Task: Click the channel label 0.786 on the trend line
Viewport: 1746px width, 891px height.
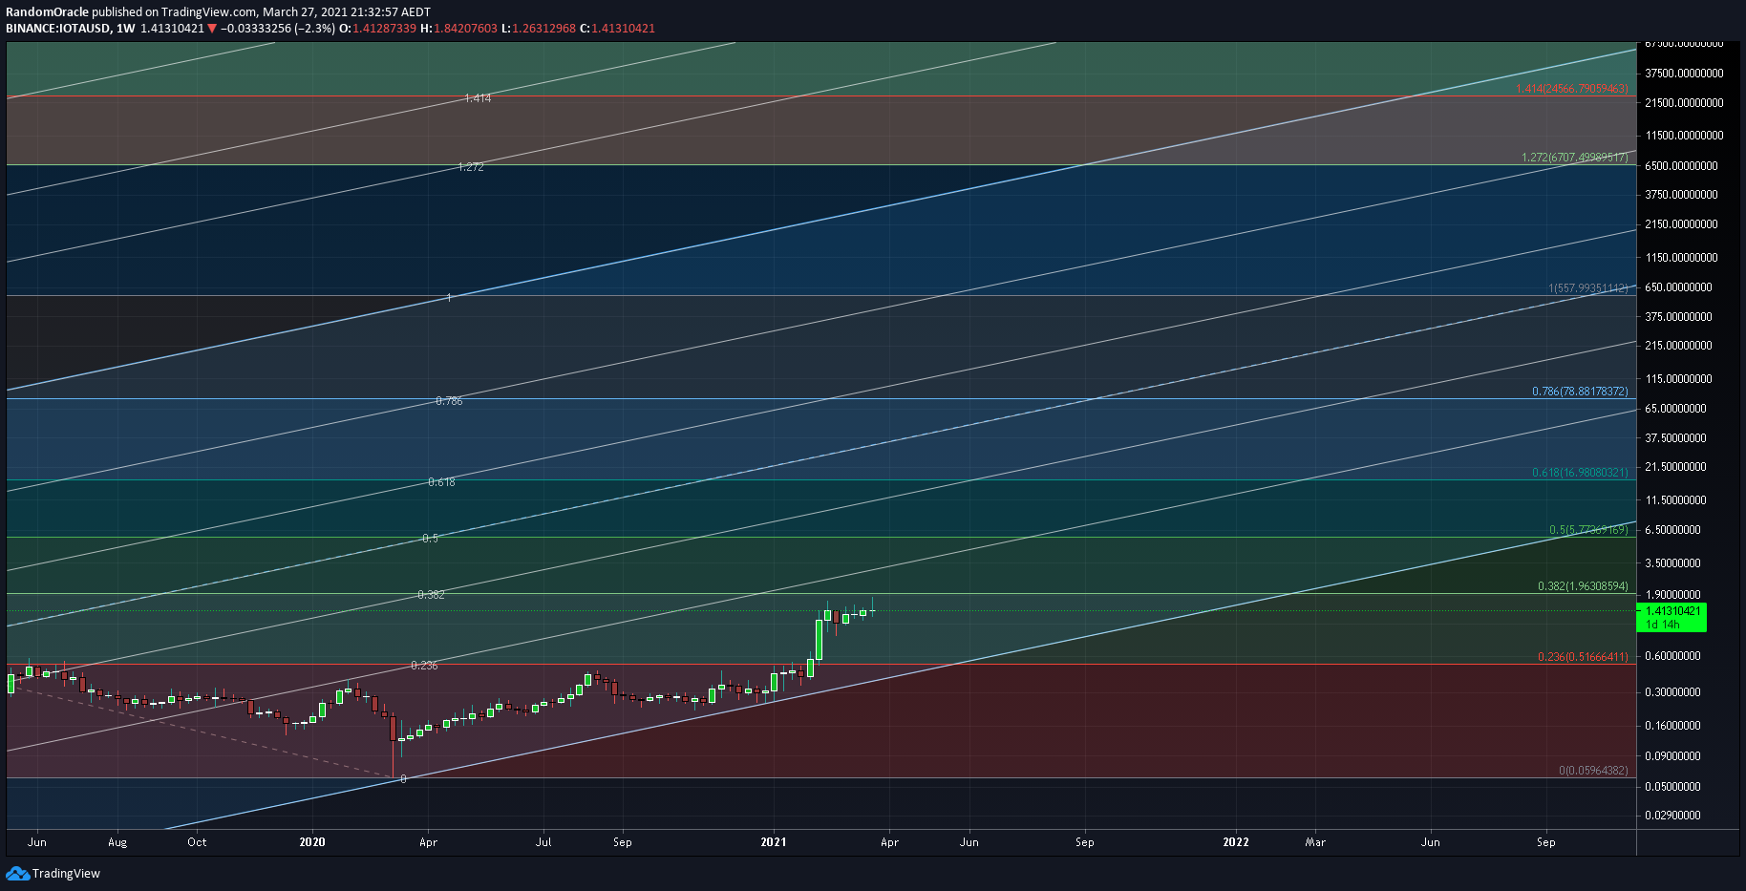Action: [449, 401]
